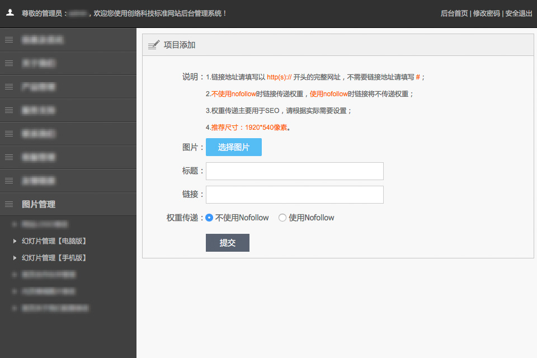Click the 项目添加 panel header title
This screenshot has width=537, height=358.
(x=180, y=45)
